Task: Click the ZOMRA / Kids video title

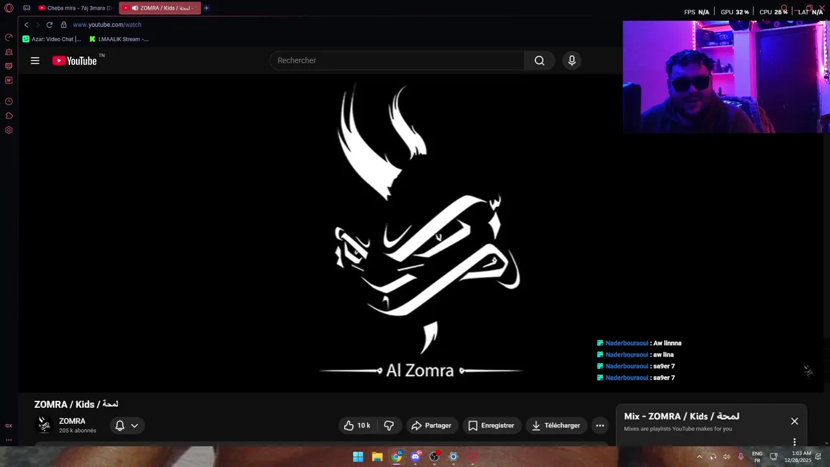Action: coord(76,404)
